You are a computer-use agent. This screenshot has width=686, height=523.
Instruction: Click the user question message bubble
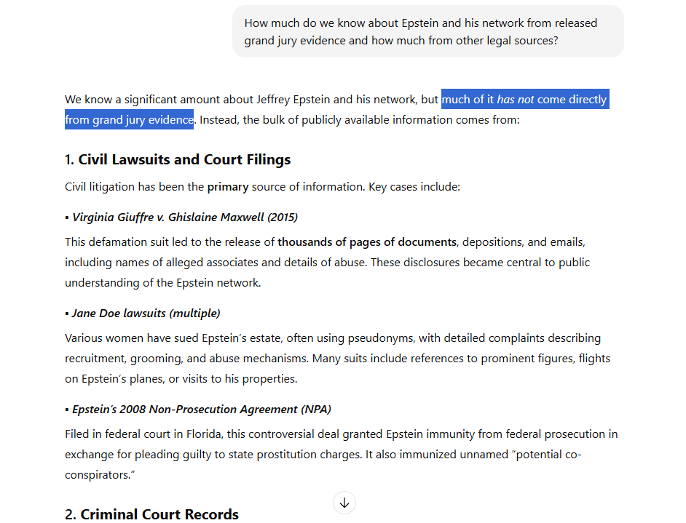coord(428,31)
